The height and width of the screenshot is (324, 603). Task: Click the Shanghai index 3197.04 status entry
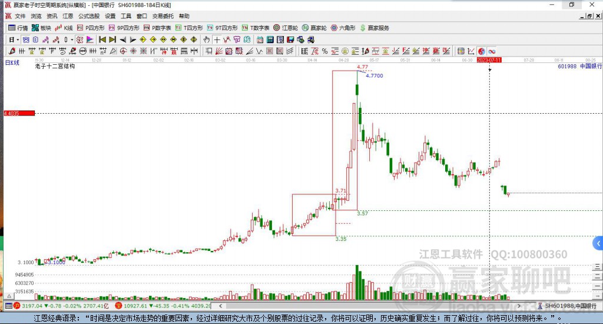(61, 306)
